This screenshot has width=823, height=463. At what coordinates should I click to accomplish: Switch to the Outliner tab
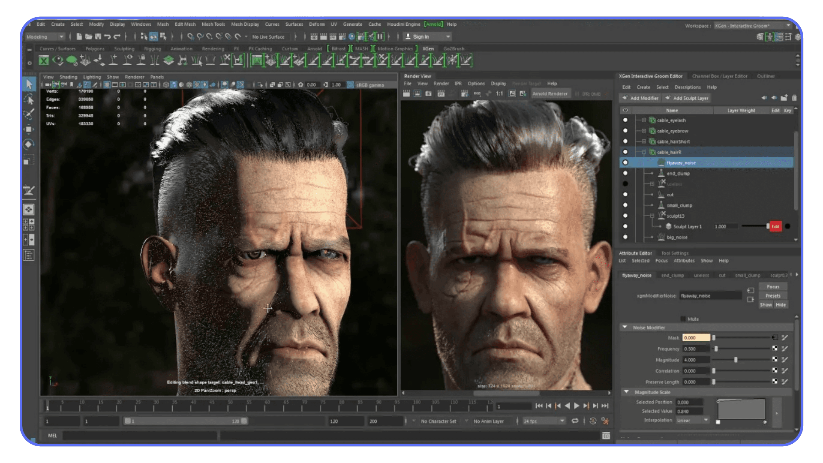click(766, 76)
